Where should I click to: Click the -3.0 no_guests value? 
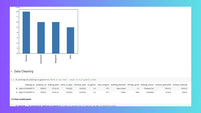(x=94, y=89)
